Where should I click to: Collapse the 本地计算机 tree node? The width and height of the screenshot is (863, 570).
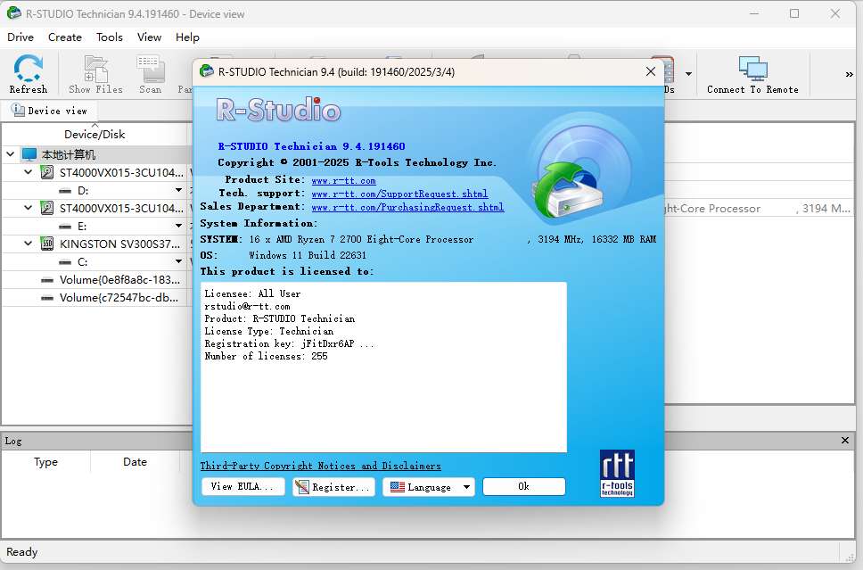(10, 154)
